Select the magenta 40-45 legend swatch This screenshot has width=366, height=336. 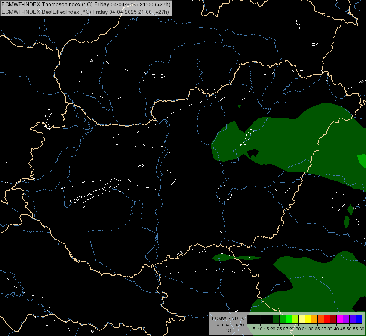click(x=340, y=319)
